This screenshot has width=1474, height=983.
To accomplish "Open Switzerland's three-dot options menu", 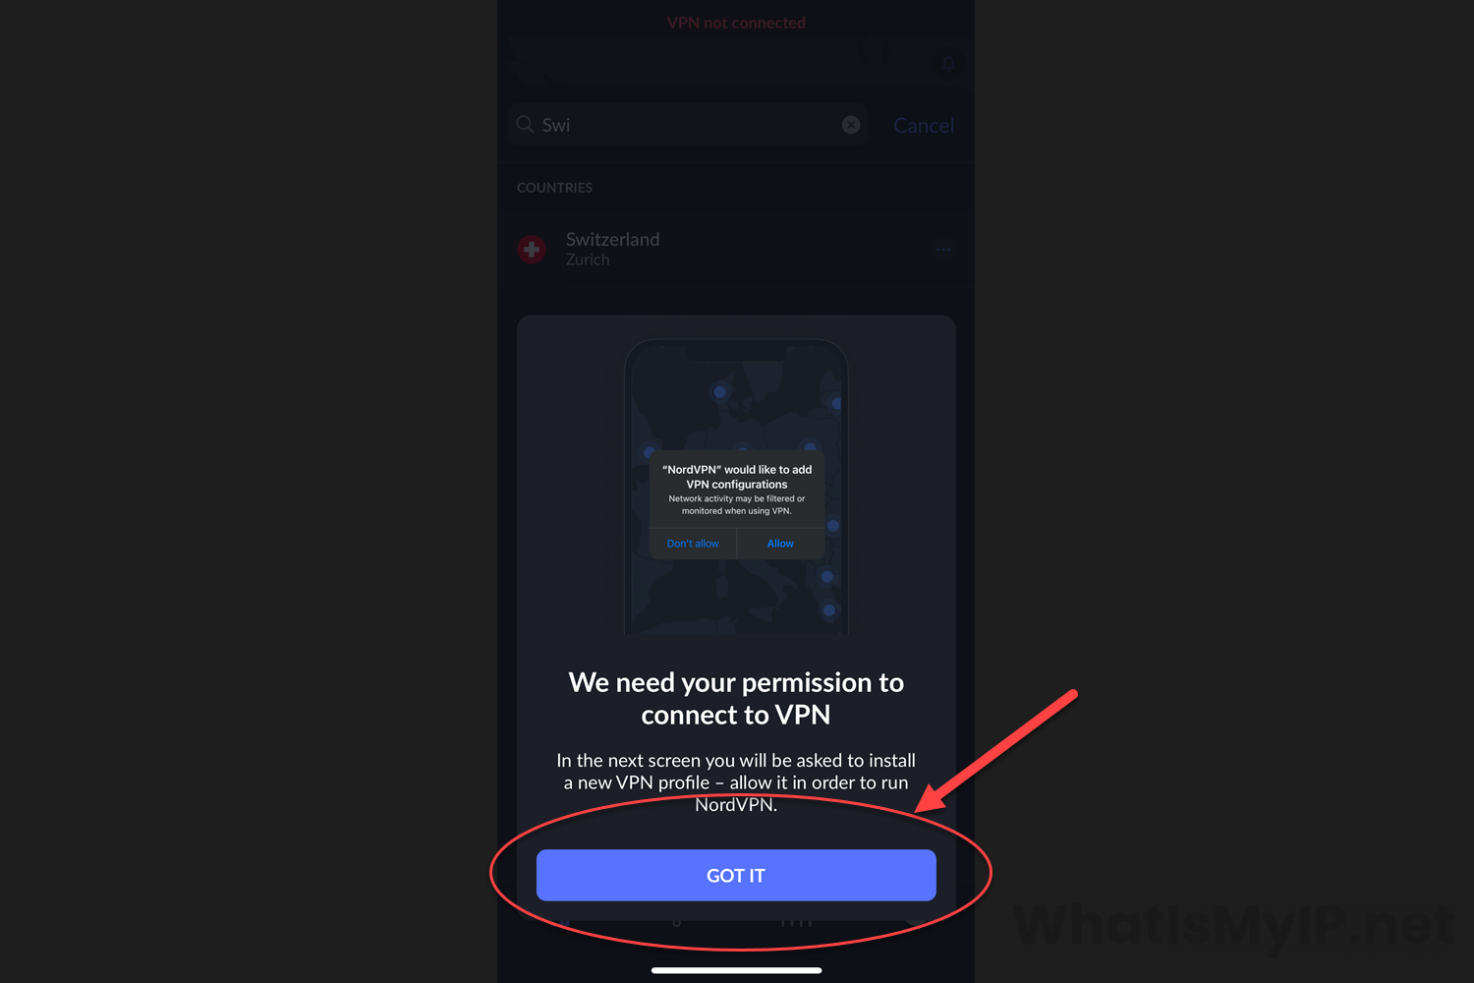I will [943, 250].
